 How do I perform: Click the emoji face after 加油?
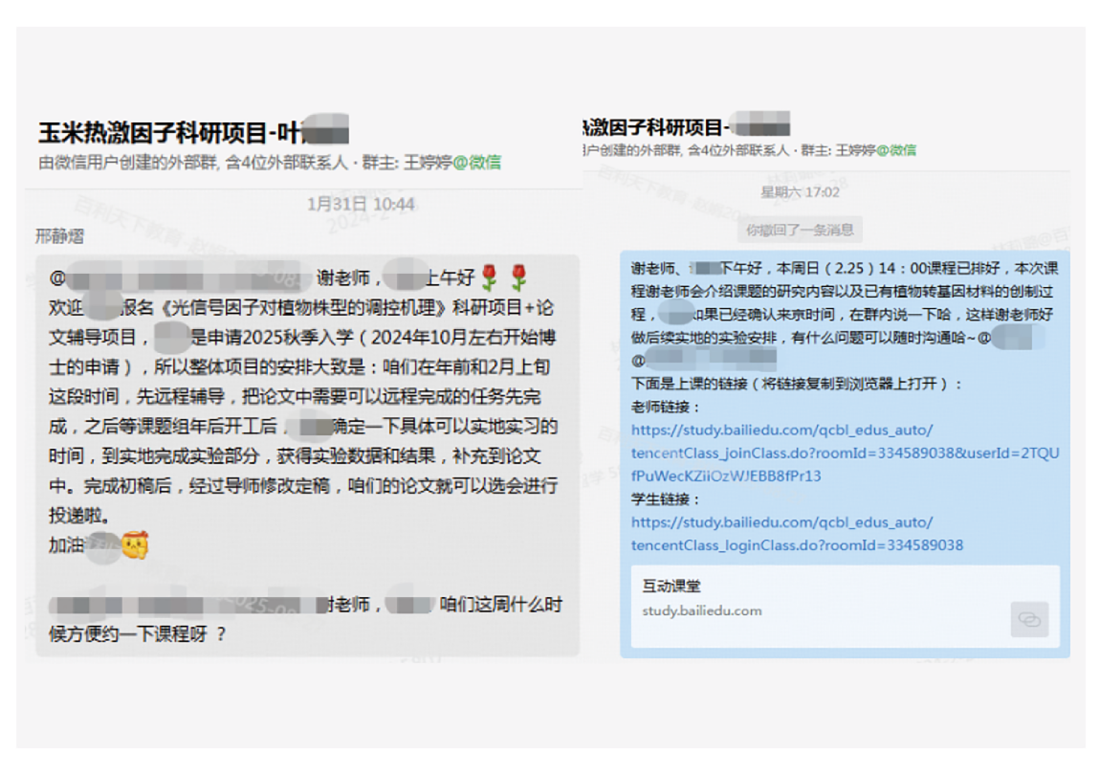tap(135, 545)
